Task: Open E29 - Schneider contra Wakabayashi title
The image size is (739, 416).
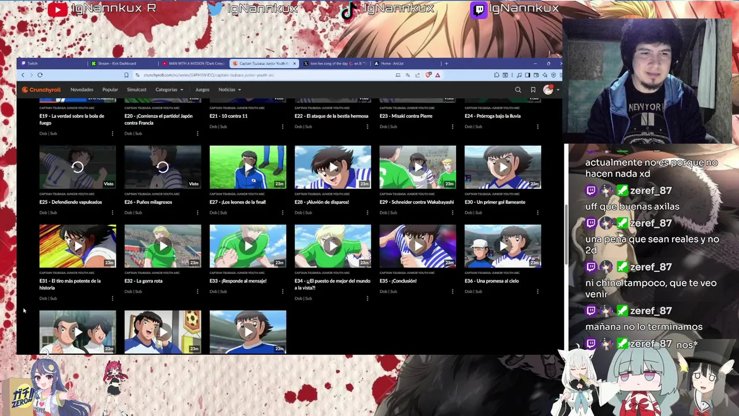Action: [x=416, y=202]
